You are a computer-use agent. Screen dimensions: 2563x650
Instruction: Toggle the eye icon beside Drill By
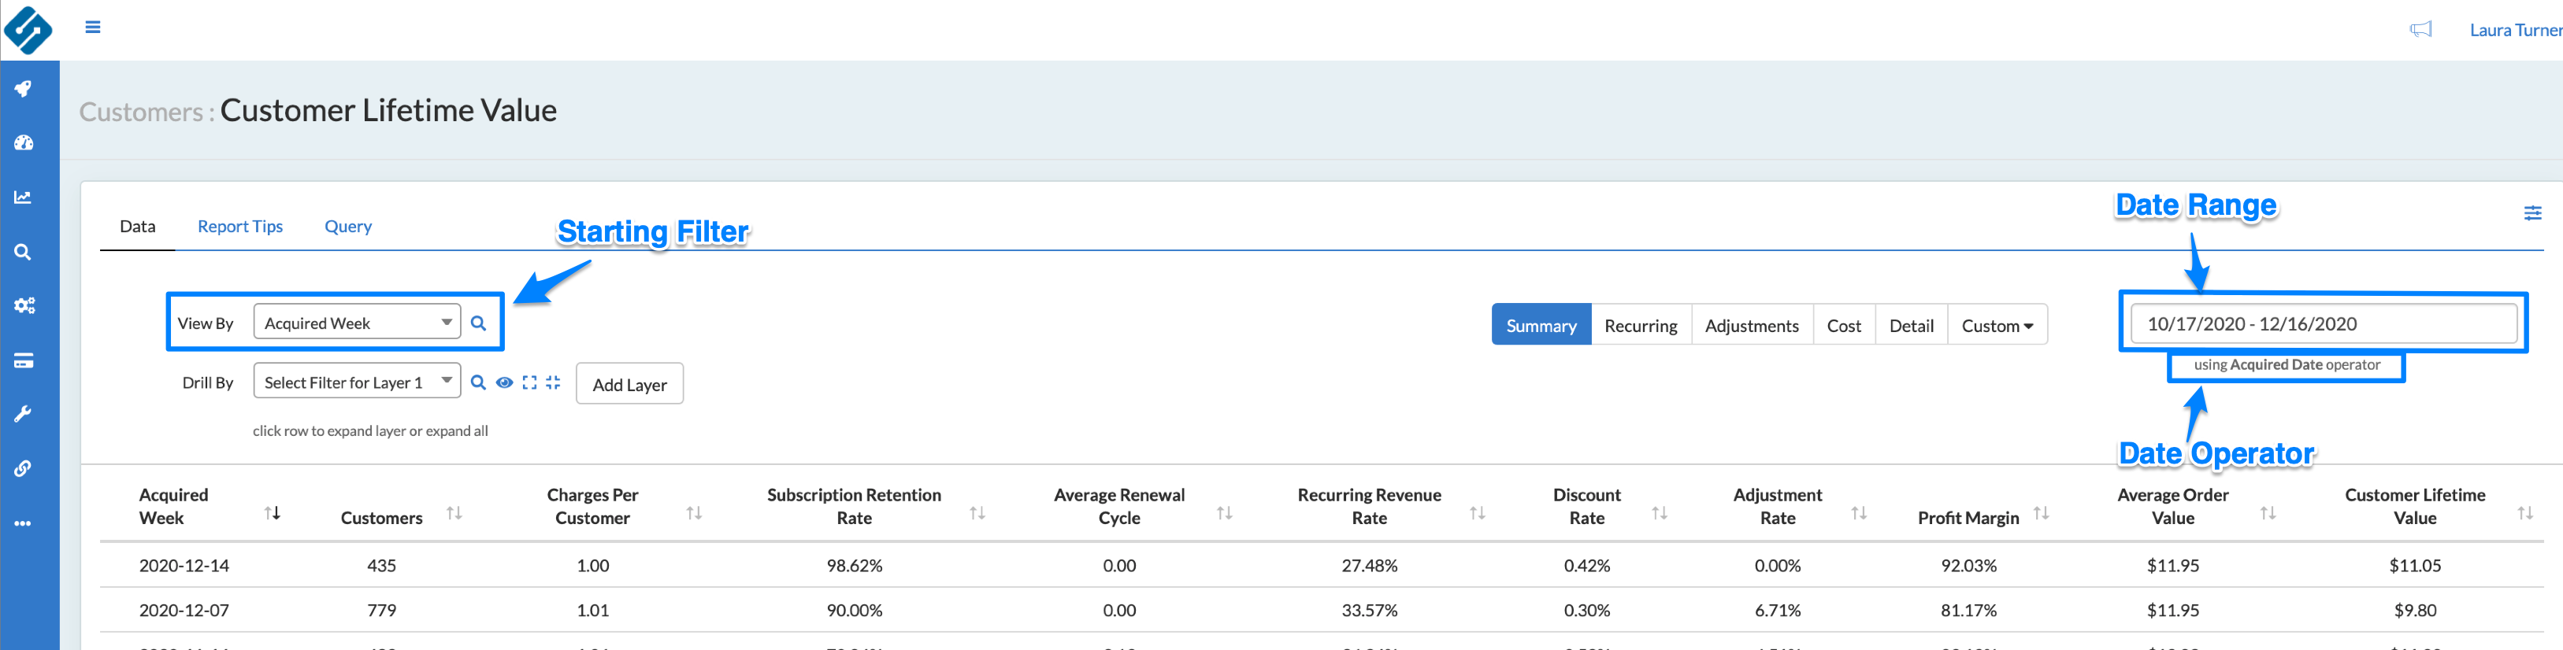(504, 382)
